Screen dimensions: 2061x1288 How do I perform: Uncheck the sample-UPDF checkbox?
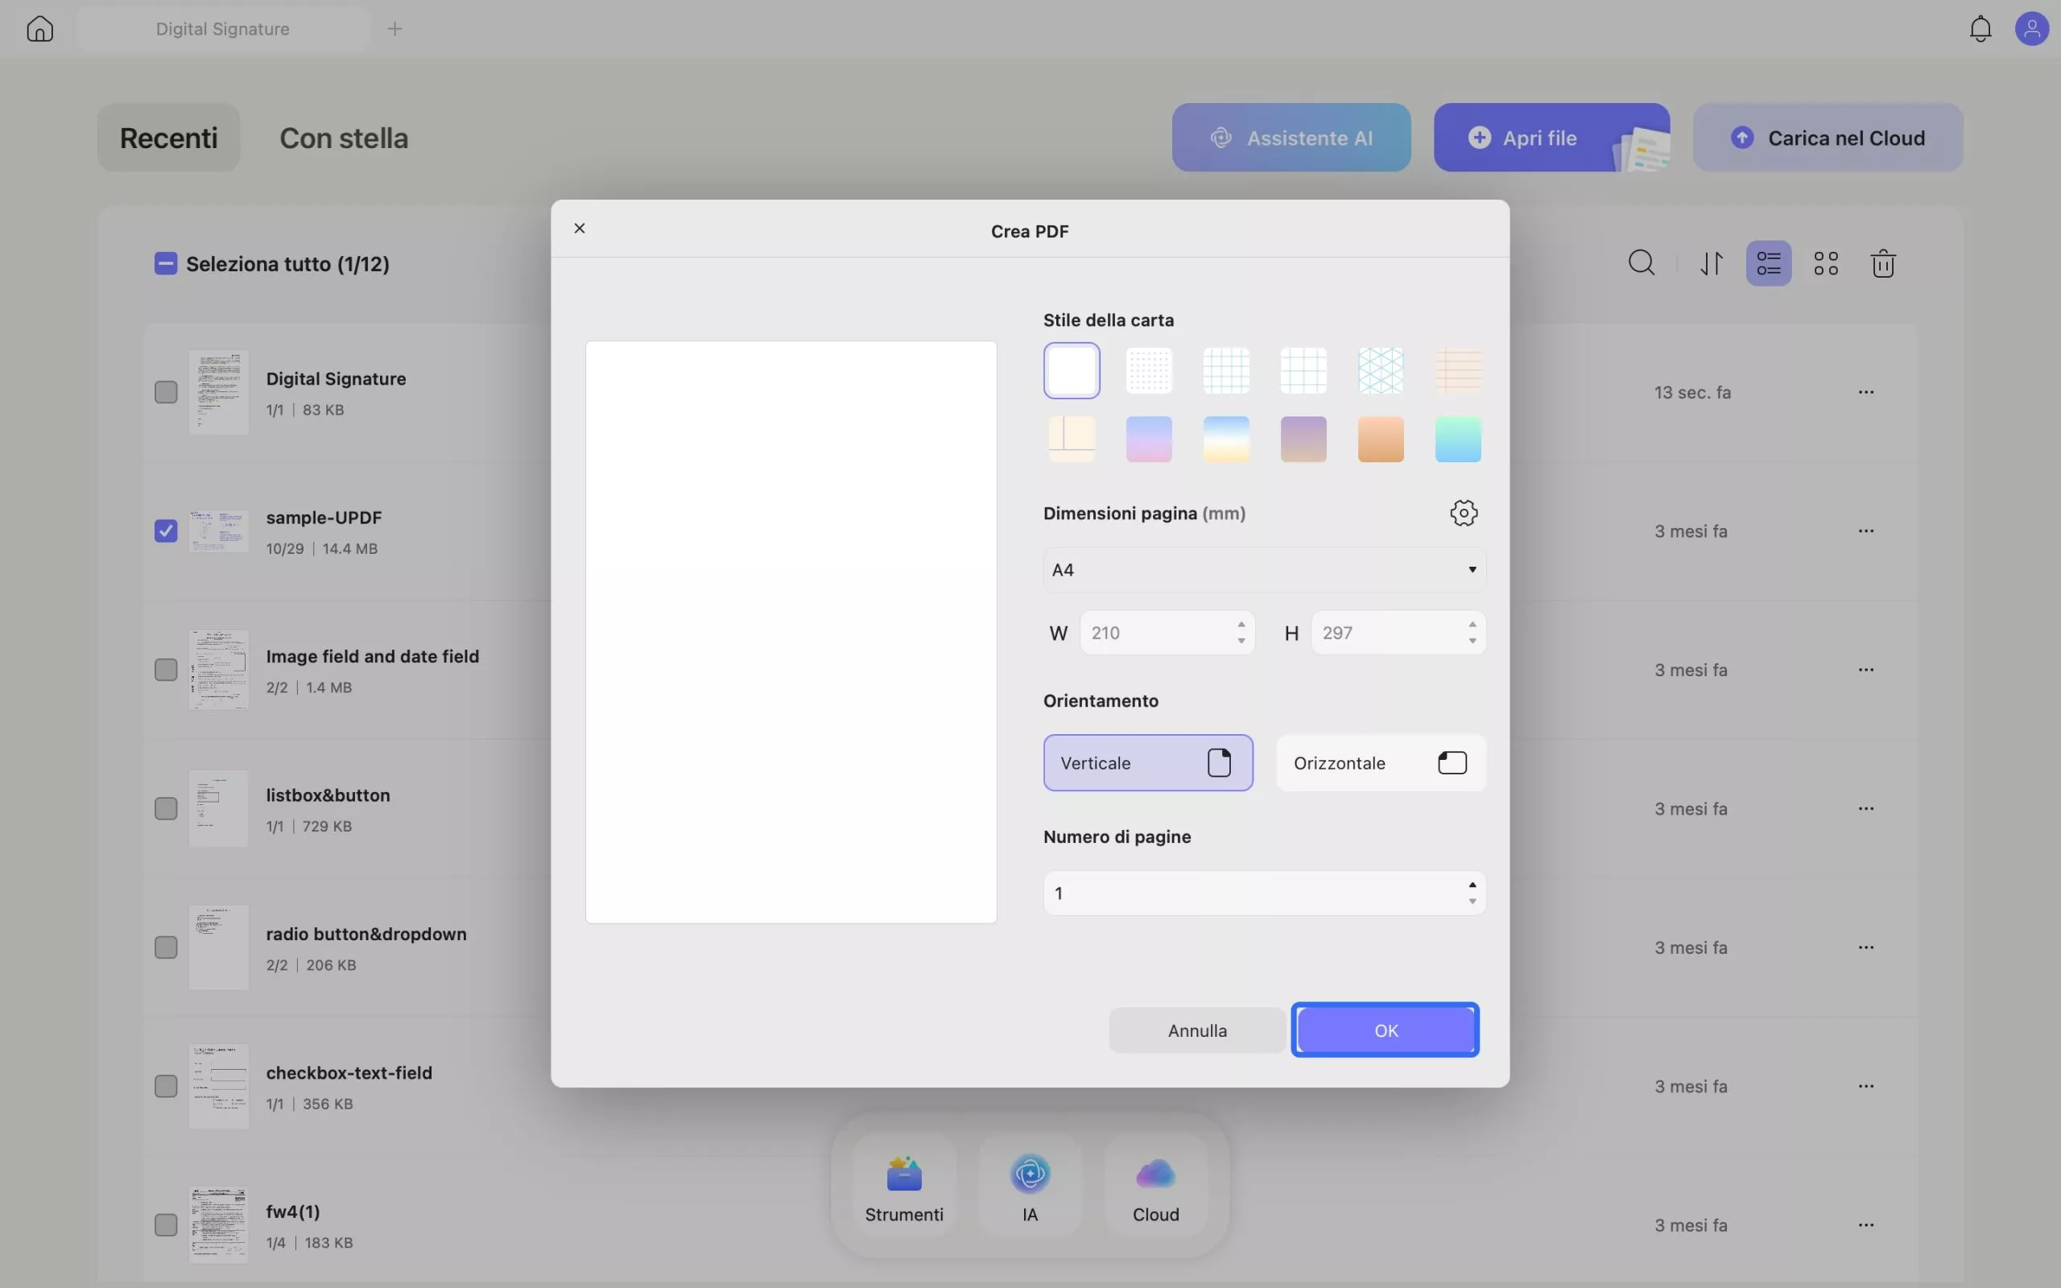coord(166,530)
